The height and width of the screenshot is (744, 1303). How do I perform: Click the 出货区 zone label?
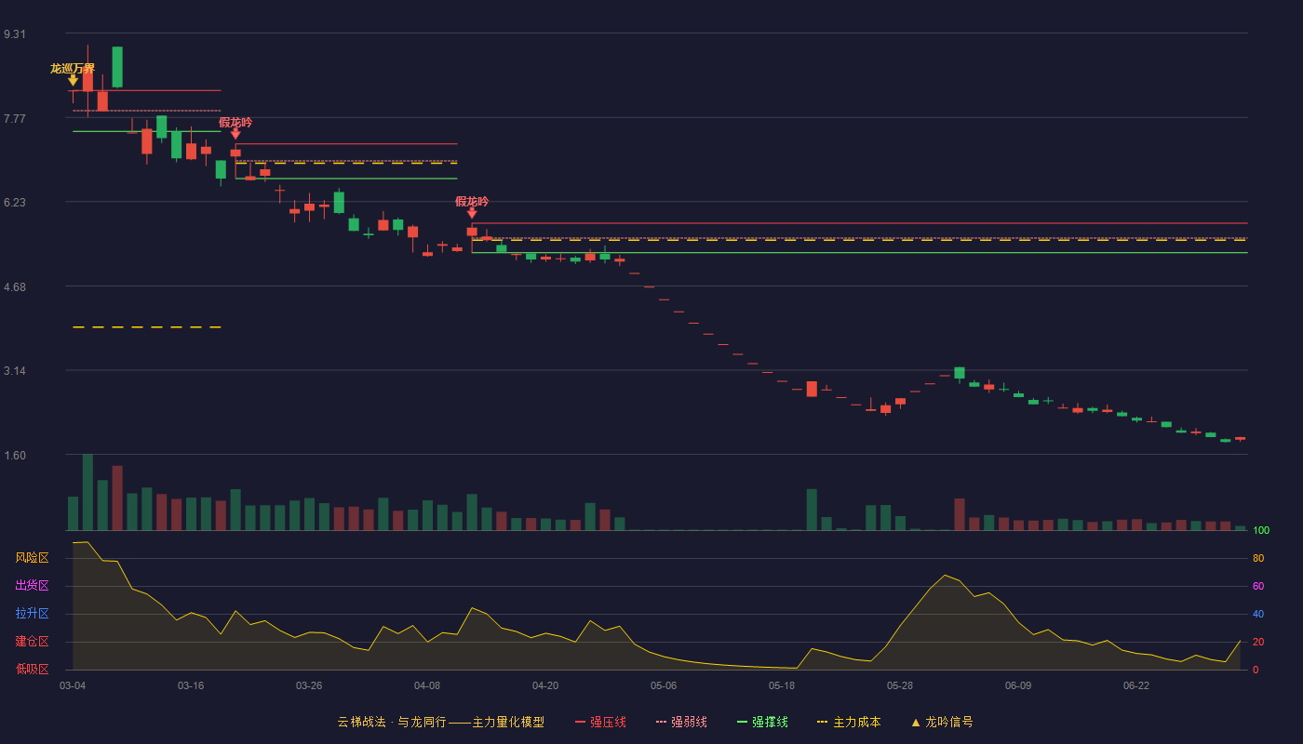tap(32, 586)
